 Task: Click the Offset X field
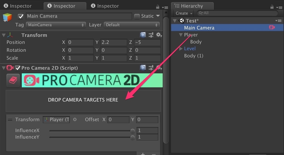tap(118, 120)
